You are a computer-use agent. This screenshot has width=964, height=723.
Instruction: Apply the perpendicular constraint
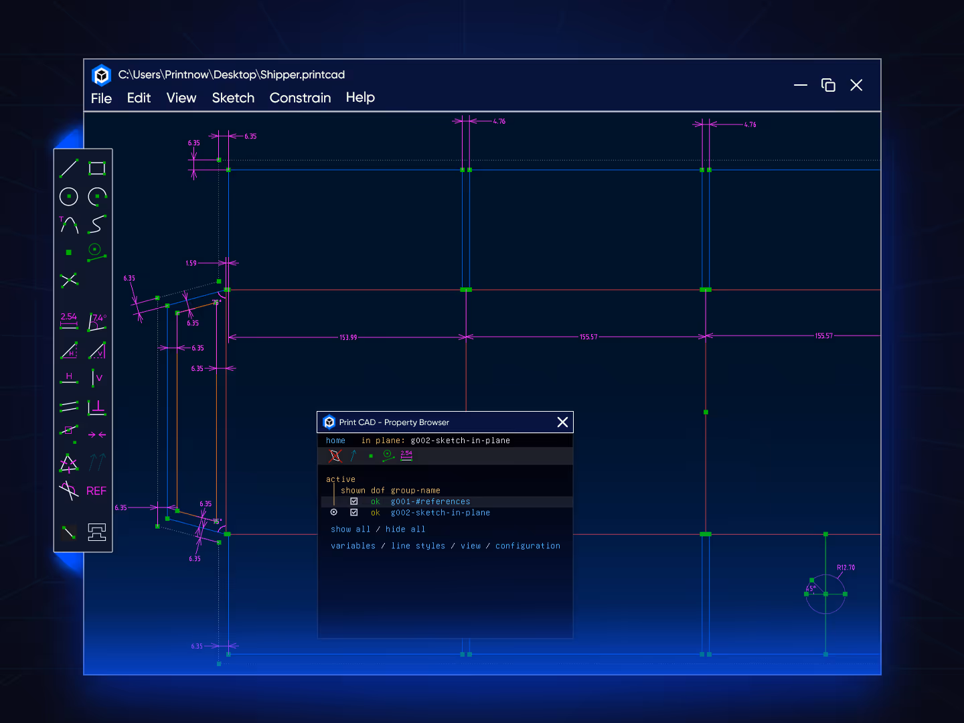coord(97,406)
